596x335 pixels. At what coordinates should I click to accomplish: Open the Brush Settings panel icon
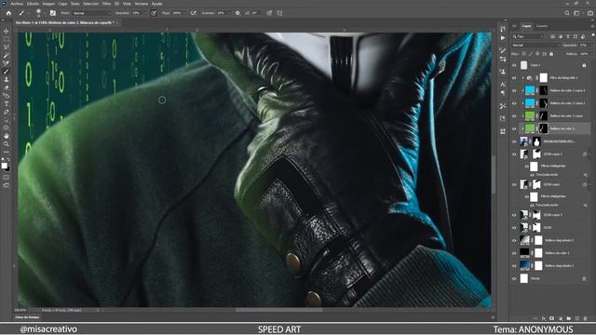[53, 13]
